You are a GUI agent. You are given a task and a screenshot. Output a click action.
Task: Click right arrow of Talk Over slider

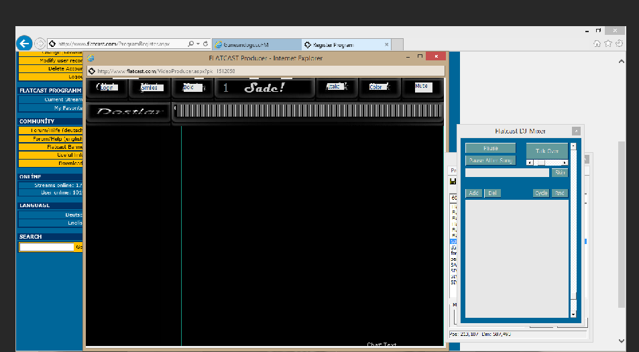coord(565,162)
